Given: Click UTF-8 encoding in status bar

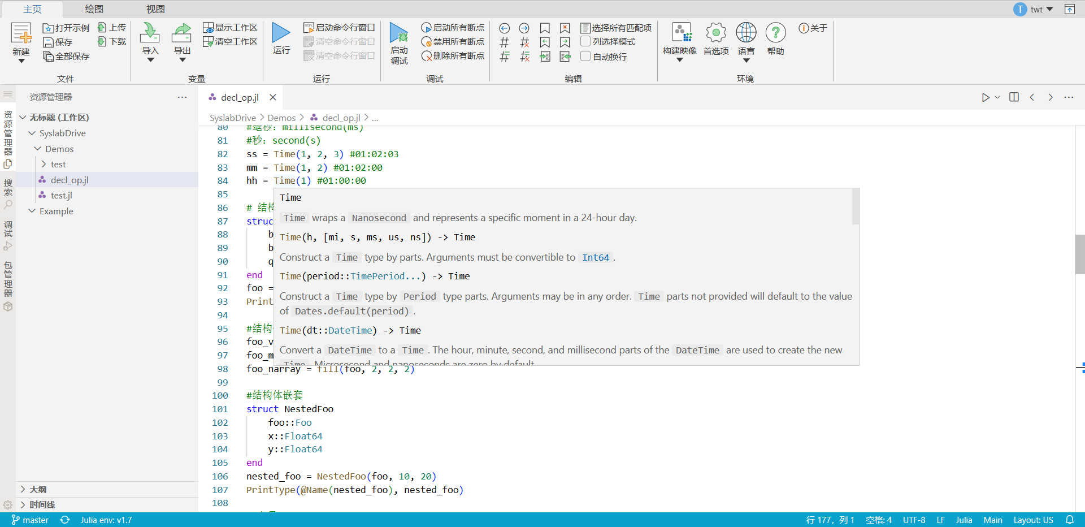Looking at the screenshot, I should (914, 520).
